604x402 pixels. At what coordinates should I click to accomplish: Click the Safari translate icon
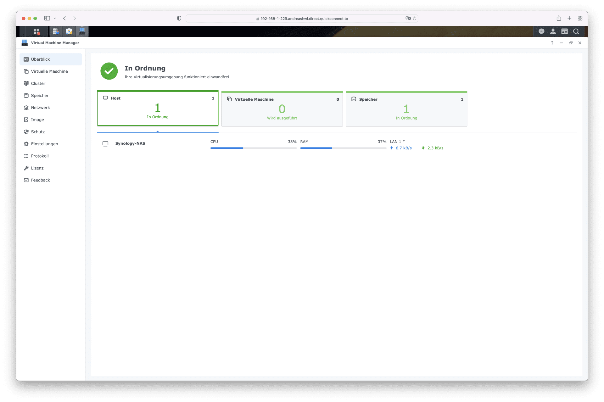point(408,18)
